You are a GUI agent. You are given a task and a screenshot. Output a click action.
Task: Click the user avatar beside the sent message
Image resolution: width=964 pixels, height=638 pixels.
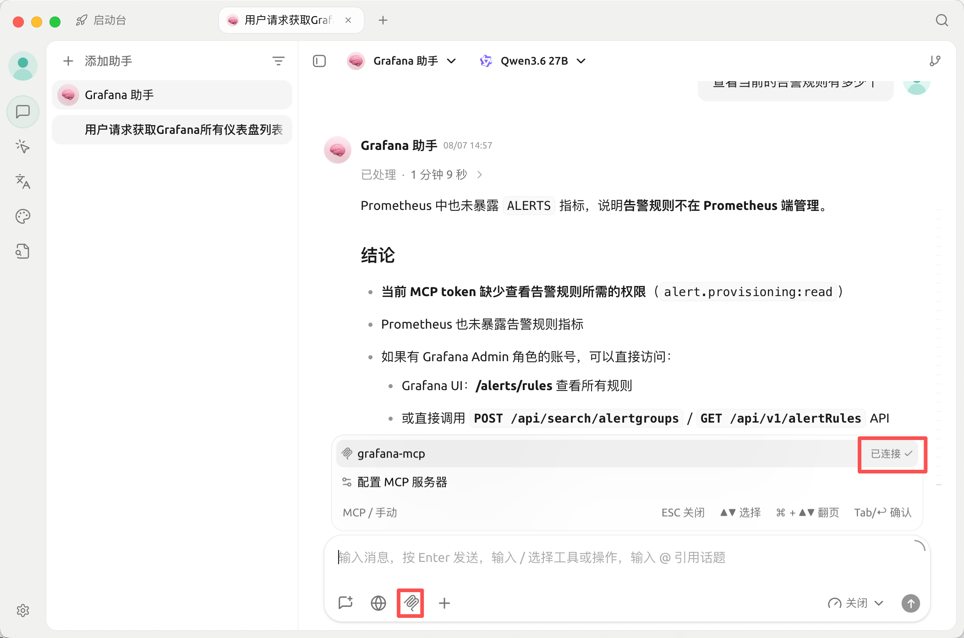point(917,87)
